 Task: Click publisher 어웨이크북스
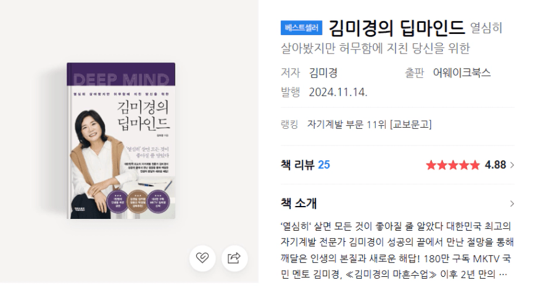[462, 73]
